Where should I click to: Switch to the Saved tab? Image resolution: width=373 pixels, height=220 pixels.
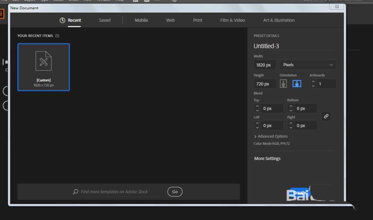105,20
